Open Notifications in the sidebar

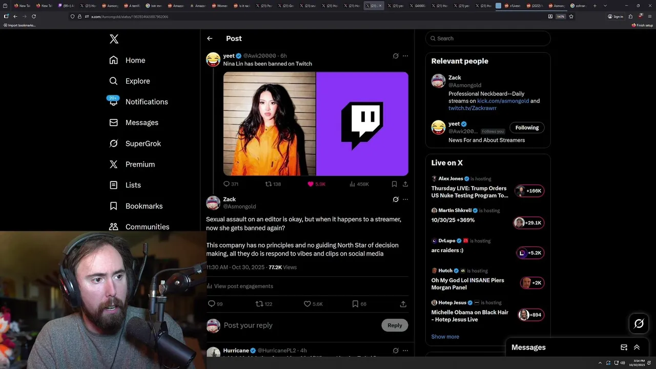click(x=138, y=101)
